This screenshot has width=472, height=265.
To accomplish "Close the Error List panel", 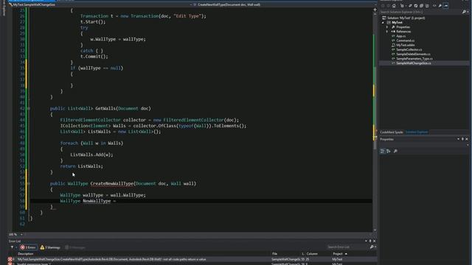I will pos(374,241).
